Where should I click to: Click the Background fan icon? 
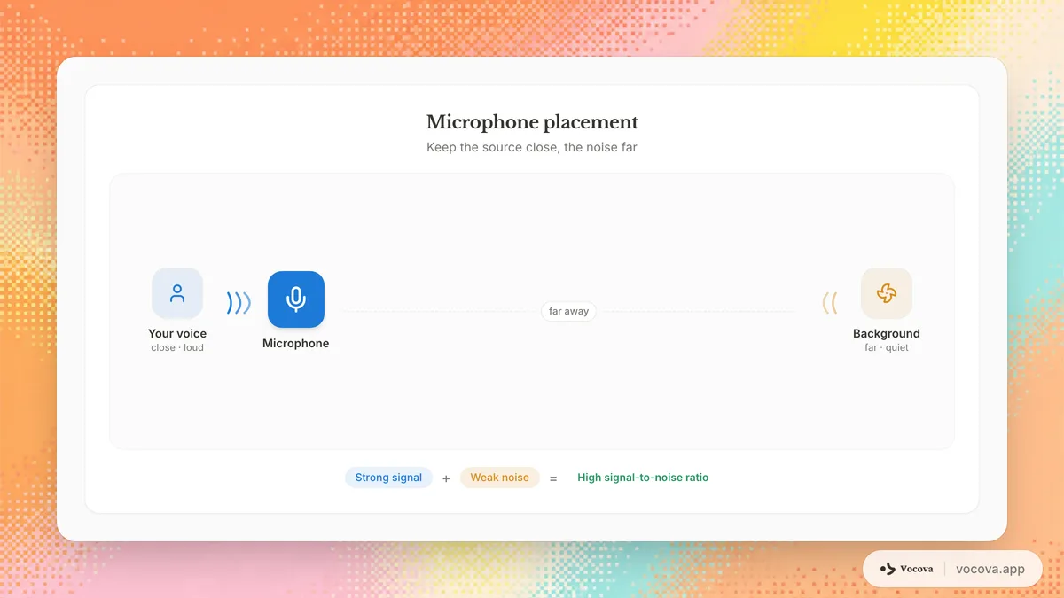tap(887, 293)
